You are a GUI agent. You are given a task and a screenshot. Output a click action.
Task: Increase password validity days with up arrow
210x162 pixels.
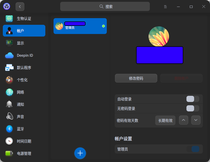183,120
